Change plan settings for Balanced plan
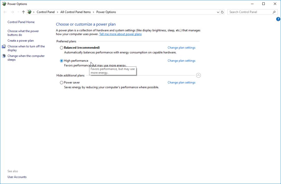 click(x=181, y=48)
